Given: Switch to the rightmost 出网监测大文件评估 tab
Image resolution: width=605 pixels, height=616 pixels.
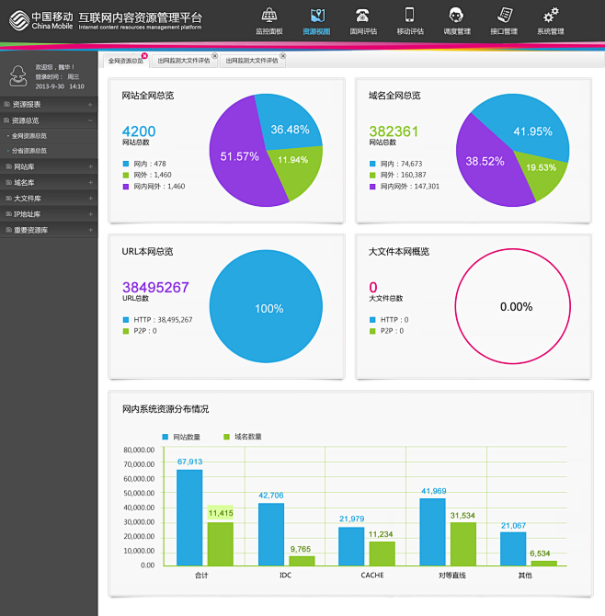Looking at the screenshot, I should point(252,61).
